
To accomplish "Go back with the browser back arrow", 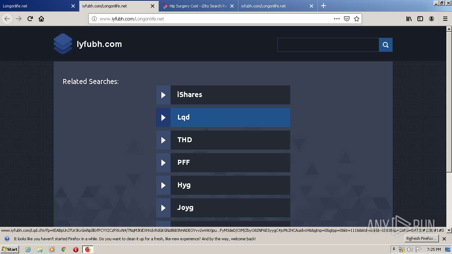I will click(7, 19).
